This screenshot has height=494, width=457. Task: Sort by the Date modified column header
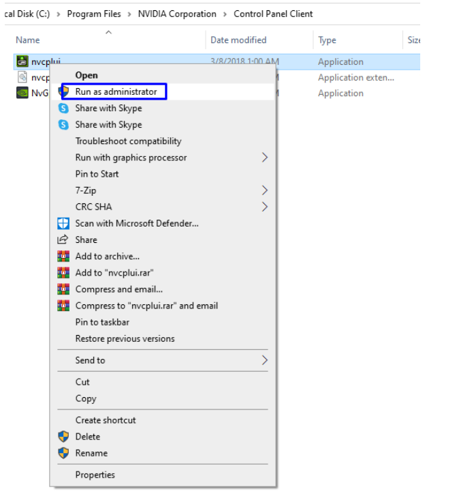pyautogui.click(x=238, y=40)
